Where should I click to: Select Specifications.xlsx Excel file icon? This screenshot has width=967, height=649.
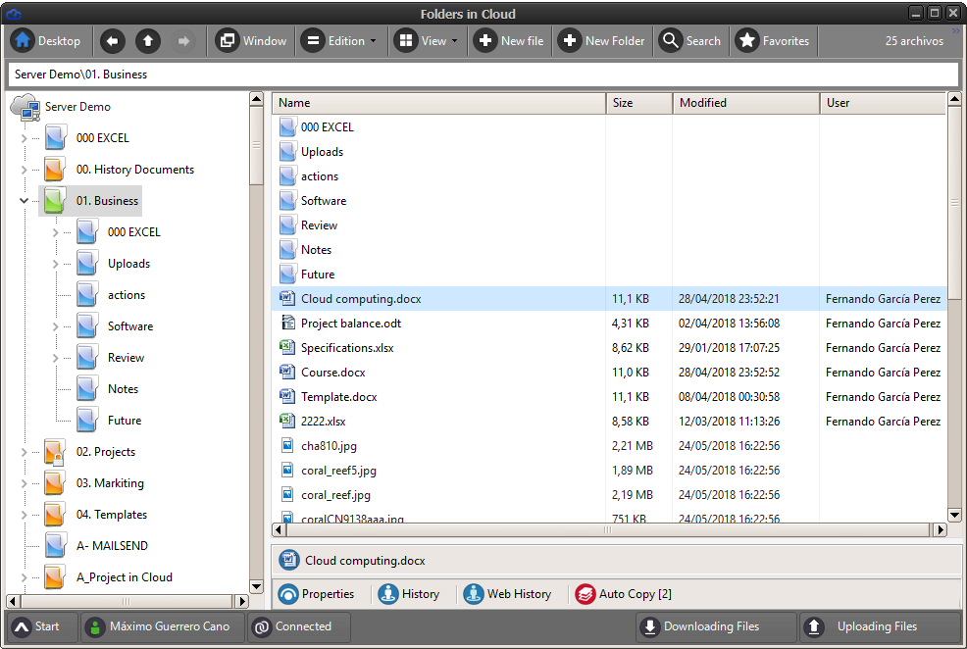286,348
